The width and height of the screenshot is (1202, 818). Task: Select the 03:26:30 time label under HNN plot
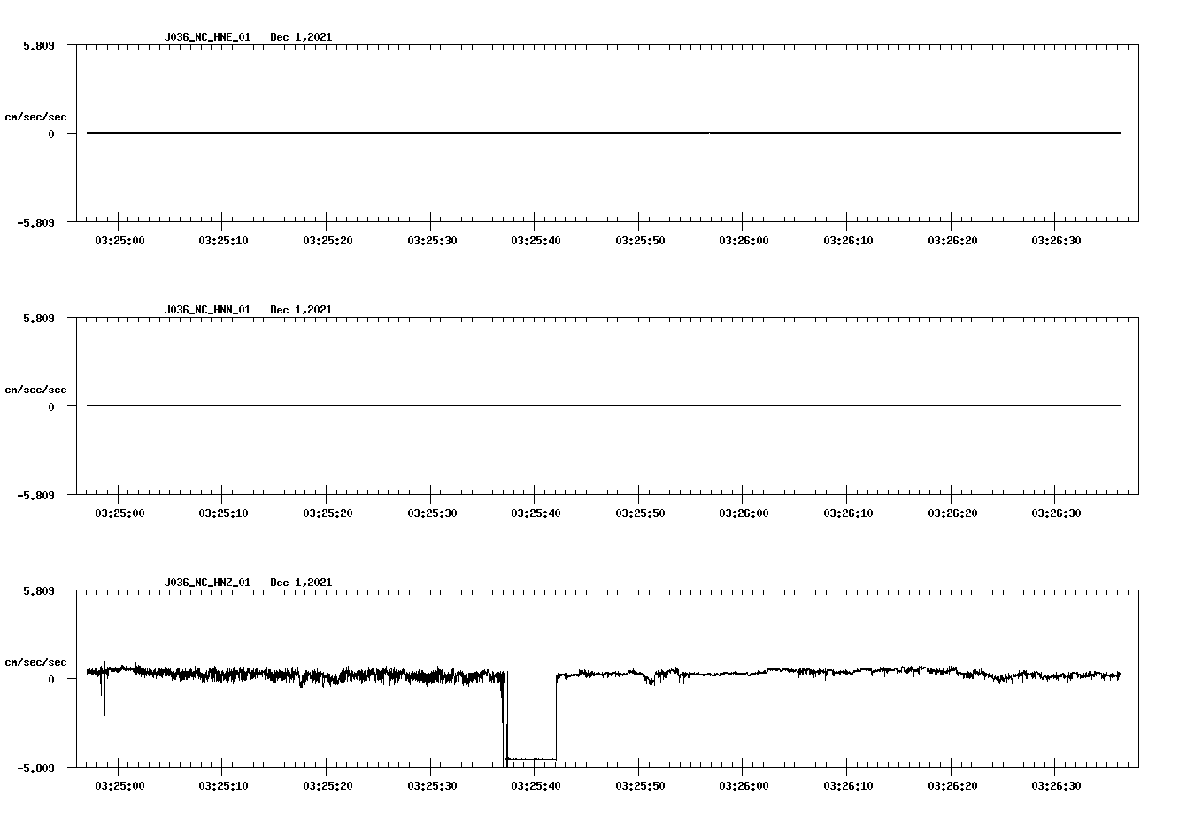(1056, 513)
